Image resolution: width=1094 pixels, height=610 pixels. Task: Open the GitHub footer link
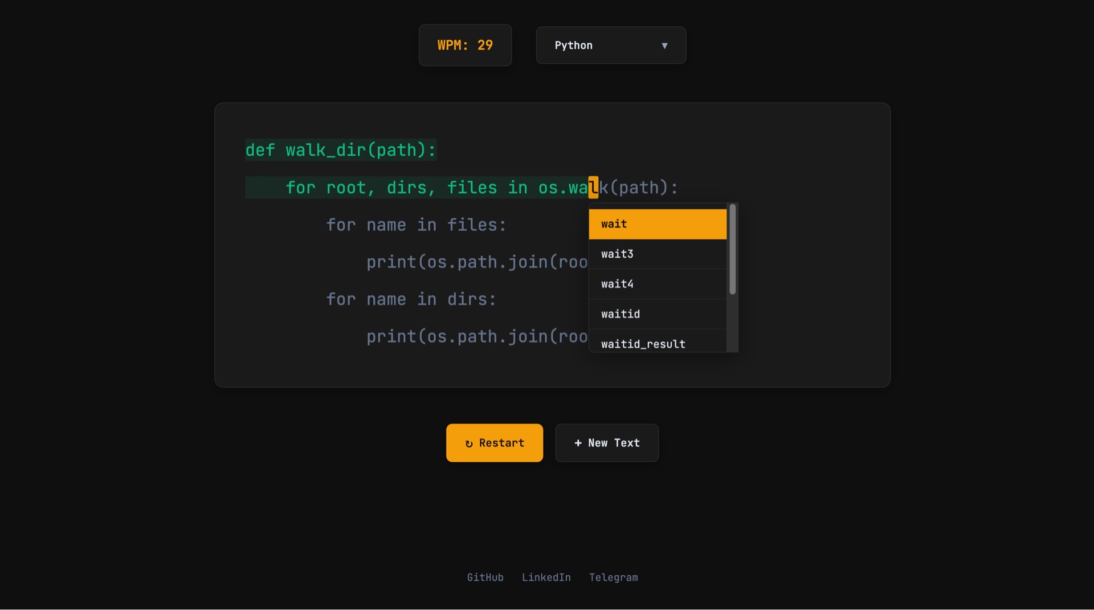coord(485,578)
